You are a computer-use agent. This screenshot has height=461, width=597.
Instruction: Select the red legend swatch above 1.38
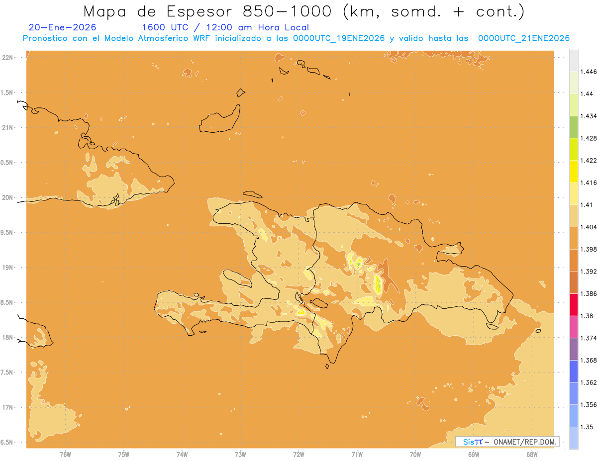coord(574,305)
